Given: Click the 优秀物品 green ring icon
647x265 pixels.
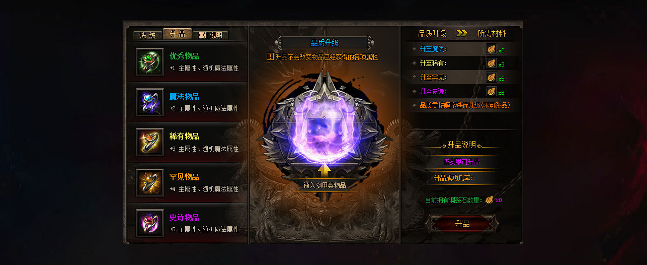Looking at the screenshot, I should coord(150,62).
